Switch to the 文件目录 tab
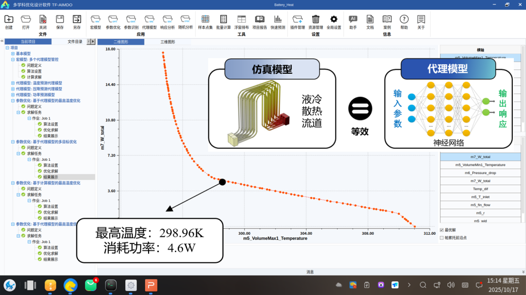This screenshot has height=295, width=526. tap(75, 42)
